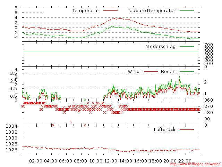The image size is (222, 167).
Task: Click the 90 wind direction axis value
Action: click(x=207, y=119)
